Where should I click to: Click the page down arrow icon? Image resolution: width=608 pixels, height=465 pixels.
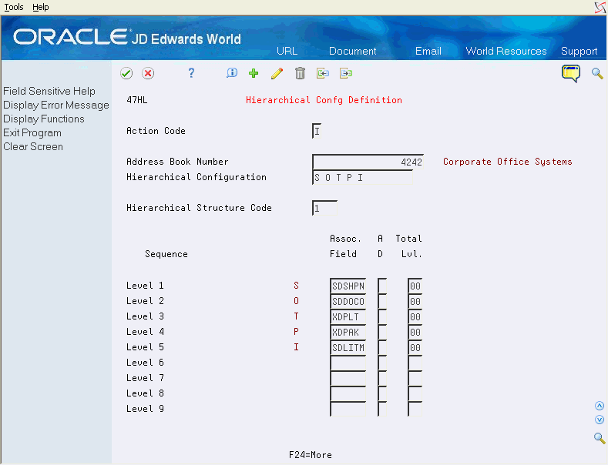pyautogui.click(x=600, y=420)
